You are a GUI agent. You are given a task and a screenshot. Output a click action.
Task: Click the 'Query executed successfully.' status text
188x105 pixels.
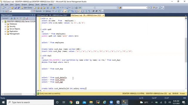tap(50, 94)
